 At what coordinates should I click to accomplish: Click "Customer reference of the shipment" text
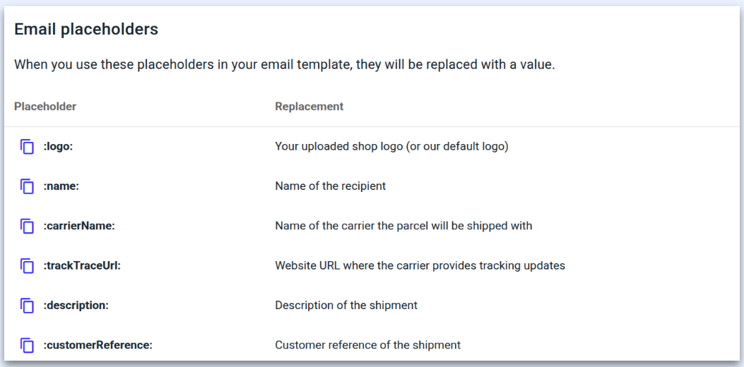click(367, 345)
